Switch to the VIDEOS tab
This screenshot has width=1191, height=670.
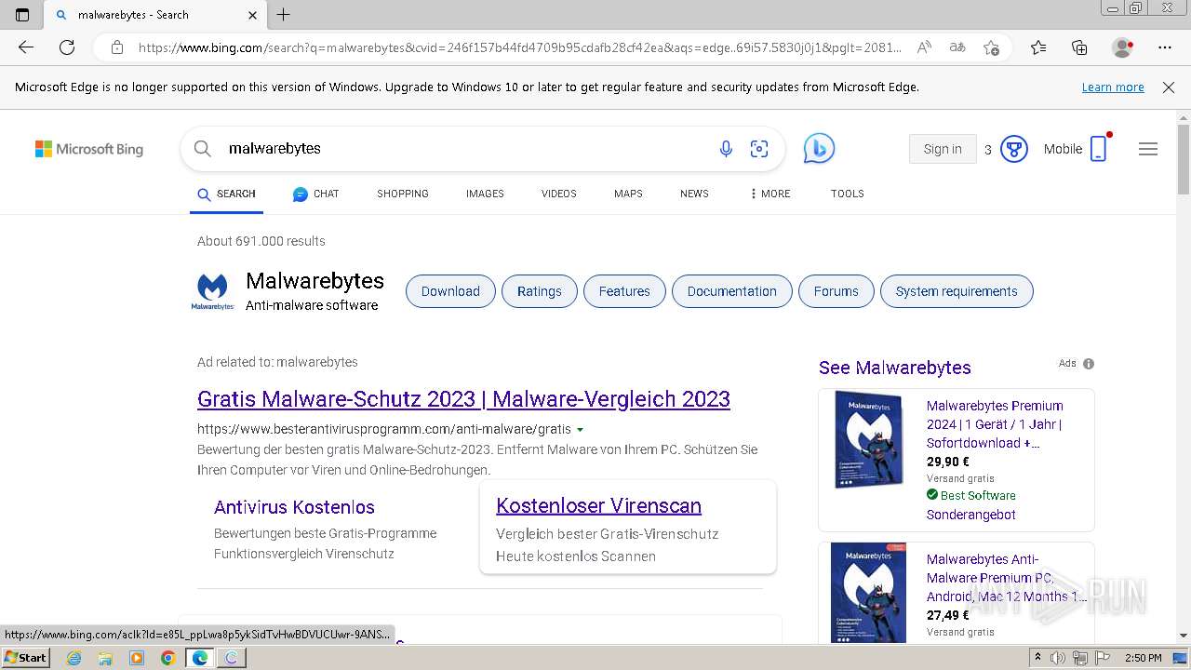559,194
